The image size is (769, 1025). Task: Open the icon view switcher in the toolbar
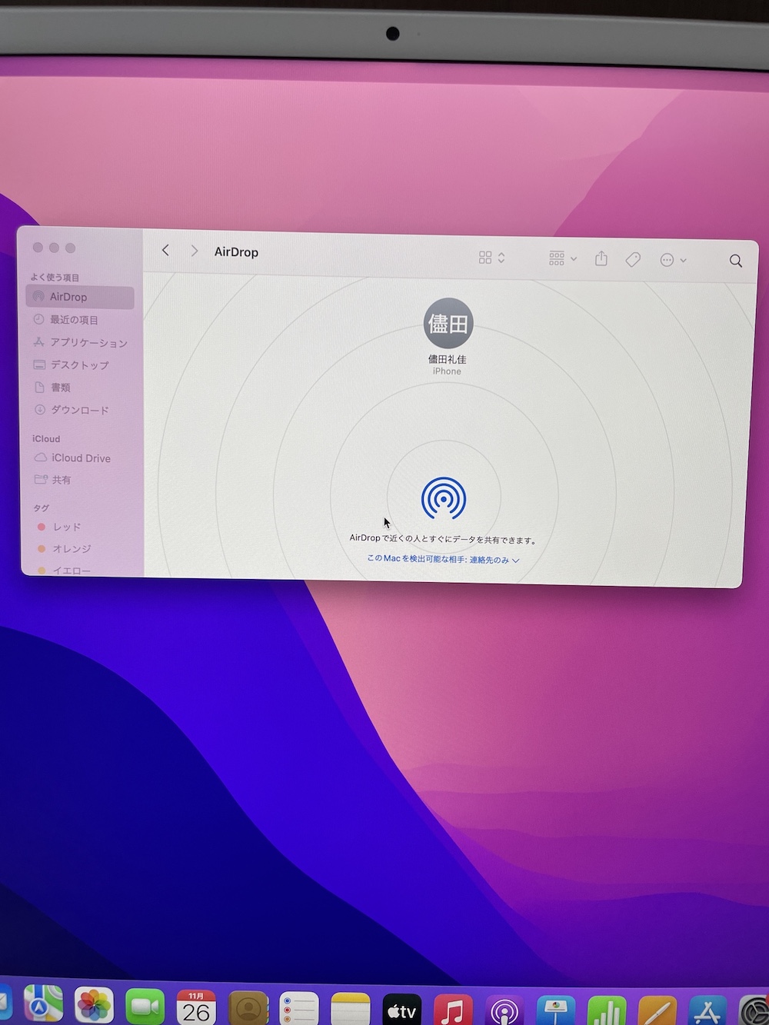click(x=492, y=258)
